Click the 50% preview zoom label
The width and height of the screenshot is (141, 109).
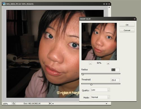pyautogui.click(x=99, y=63)
